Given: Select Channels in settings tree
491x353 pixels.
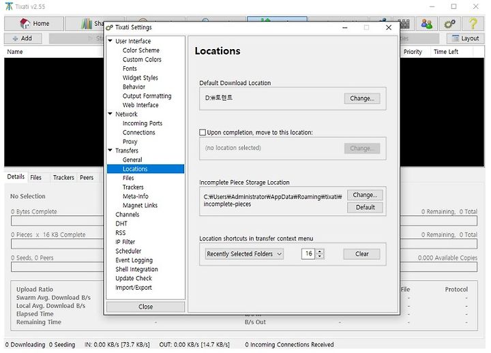Looking at the screenshot, I should tap(127, 215).
